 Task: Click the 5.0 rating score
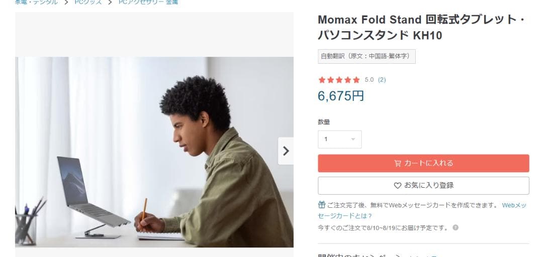tap(369, 80)
